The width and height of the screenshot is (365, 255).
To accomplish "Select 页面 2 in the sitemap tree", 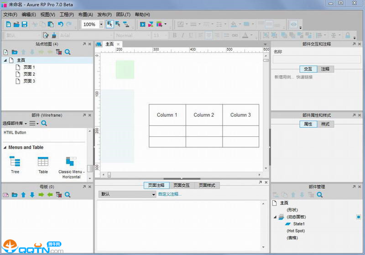I will coord(29,74).
